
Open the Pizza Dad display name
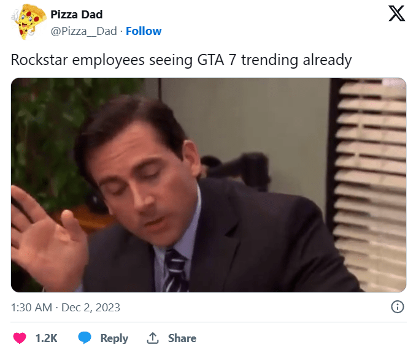[77, 14]
